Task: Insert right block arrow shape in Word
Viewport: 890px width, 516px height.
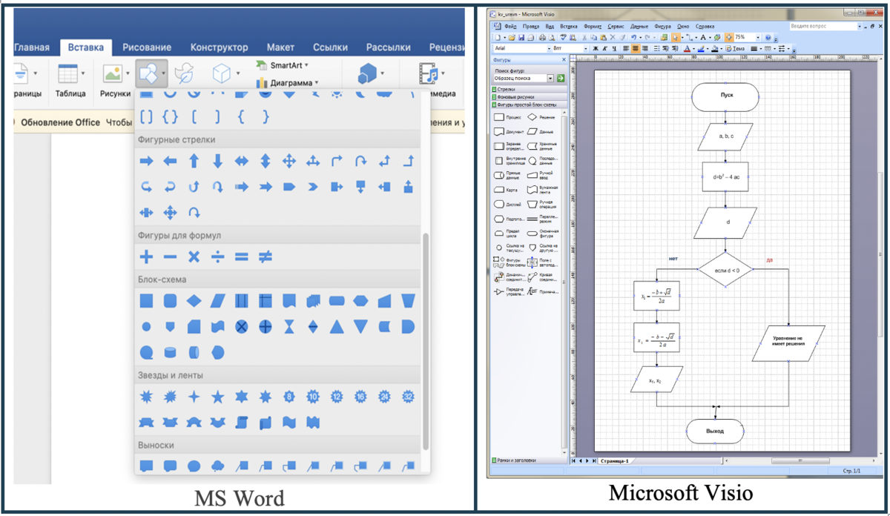Action: click(147, 161)
